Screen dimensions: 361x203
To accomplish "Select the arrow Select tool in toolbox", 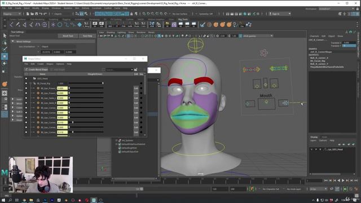I will (x=5, y=36).
